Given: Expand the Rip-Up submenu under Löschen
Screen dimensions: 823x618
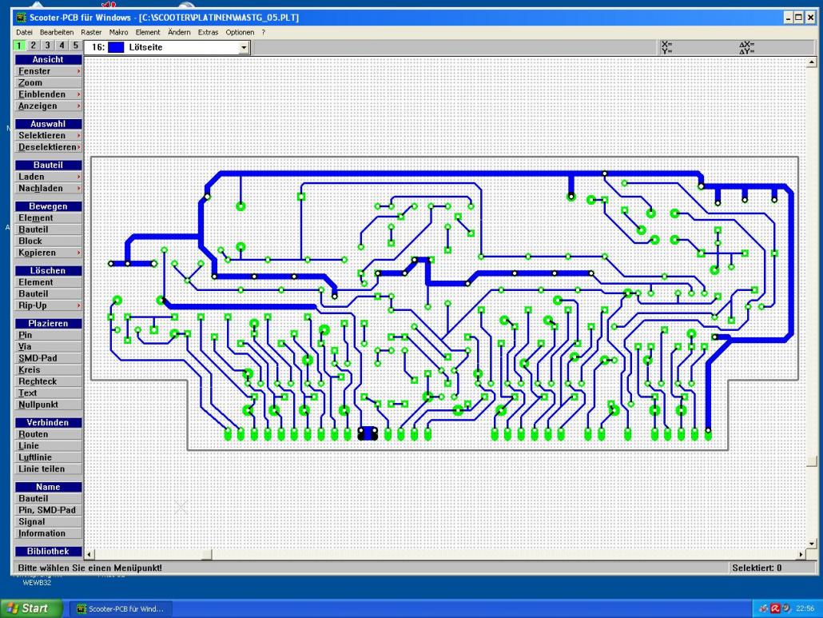Looking at the screenshot, I should (x=48, y=305).
